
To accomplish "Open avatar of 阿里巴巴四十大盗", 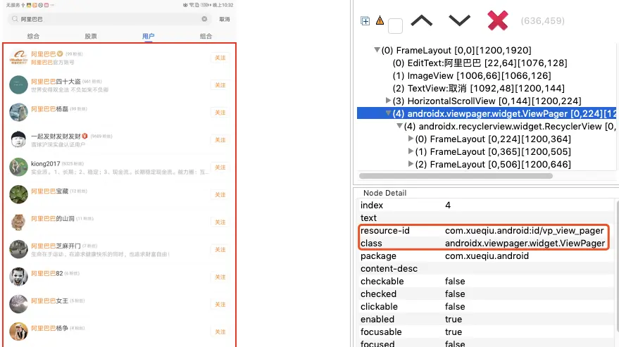I will tap(18, 85).
